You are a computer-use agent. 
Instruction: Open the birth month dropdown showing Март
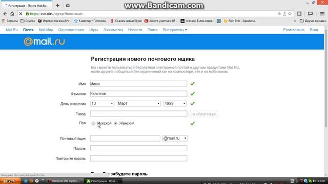coord(139,103)
